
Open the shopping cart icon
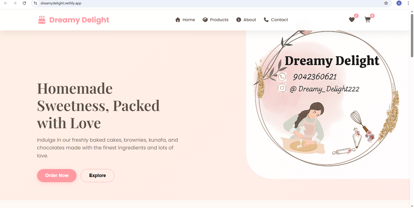coord(367,20)
